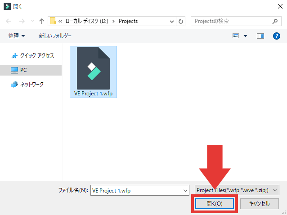
Task: Click the Back navigation arrow
Action: click(9, 21)
